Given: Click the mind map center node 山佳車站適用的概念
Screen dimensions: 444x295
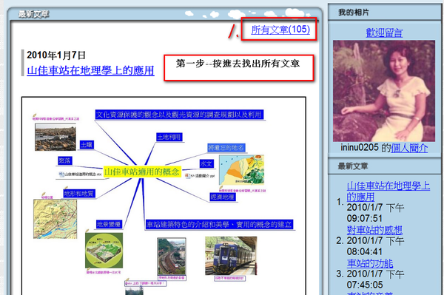Looking at the screenshot, I should pos(142,172).
